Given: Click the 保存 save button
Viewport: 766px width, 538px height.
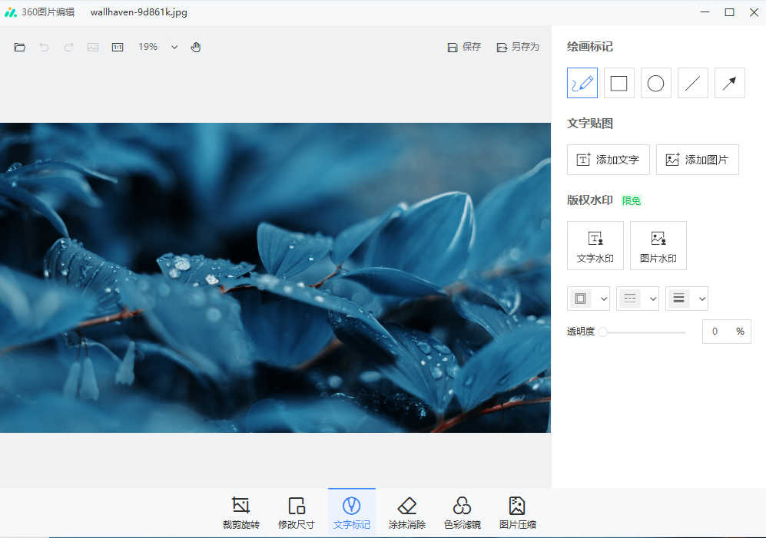Looking at the screenshot, I should [464, 47].
